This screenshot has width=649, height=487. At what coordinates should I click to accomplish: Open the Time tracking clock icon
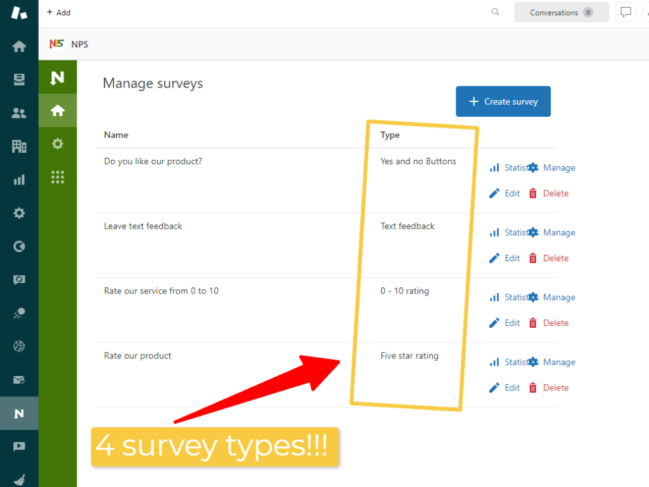19,246
